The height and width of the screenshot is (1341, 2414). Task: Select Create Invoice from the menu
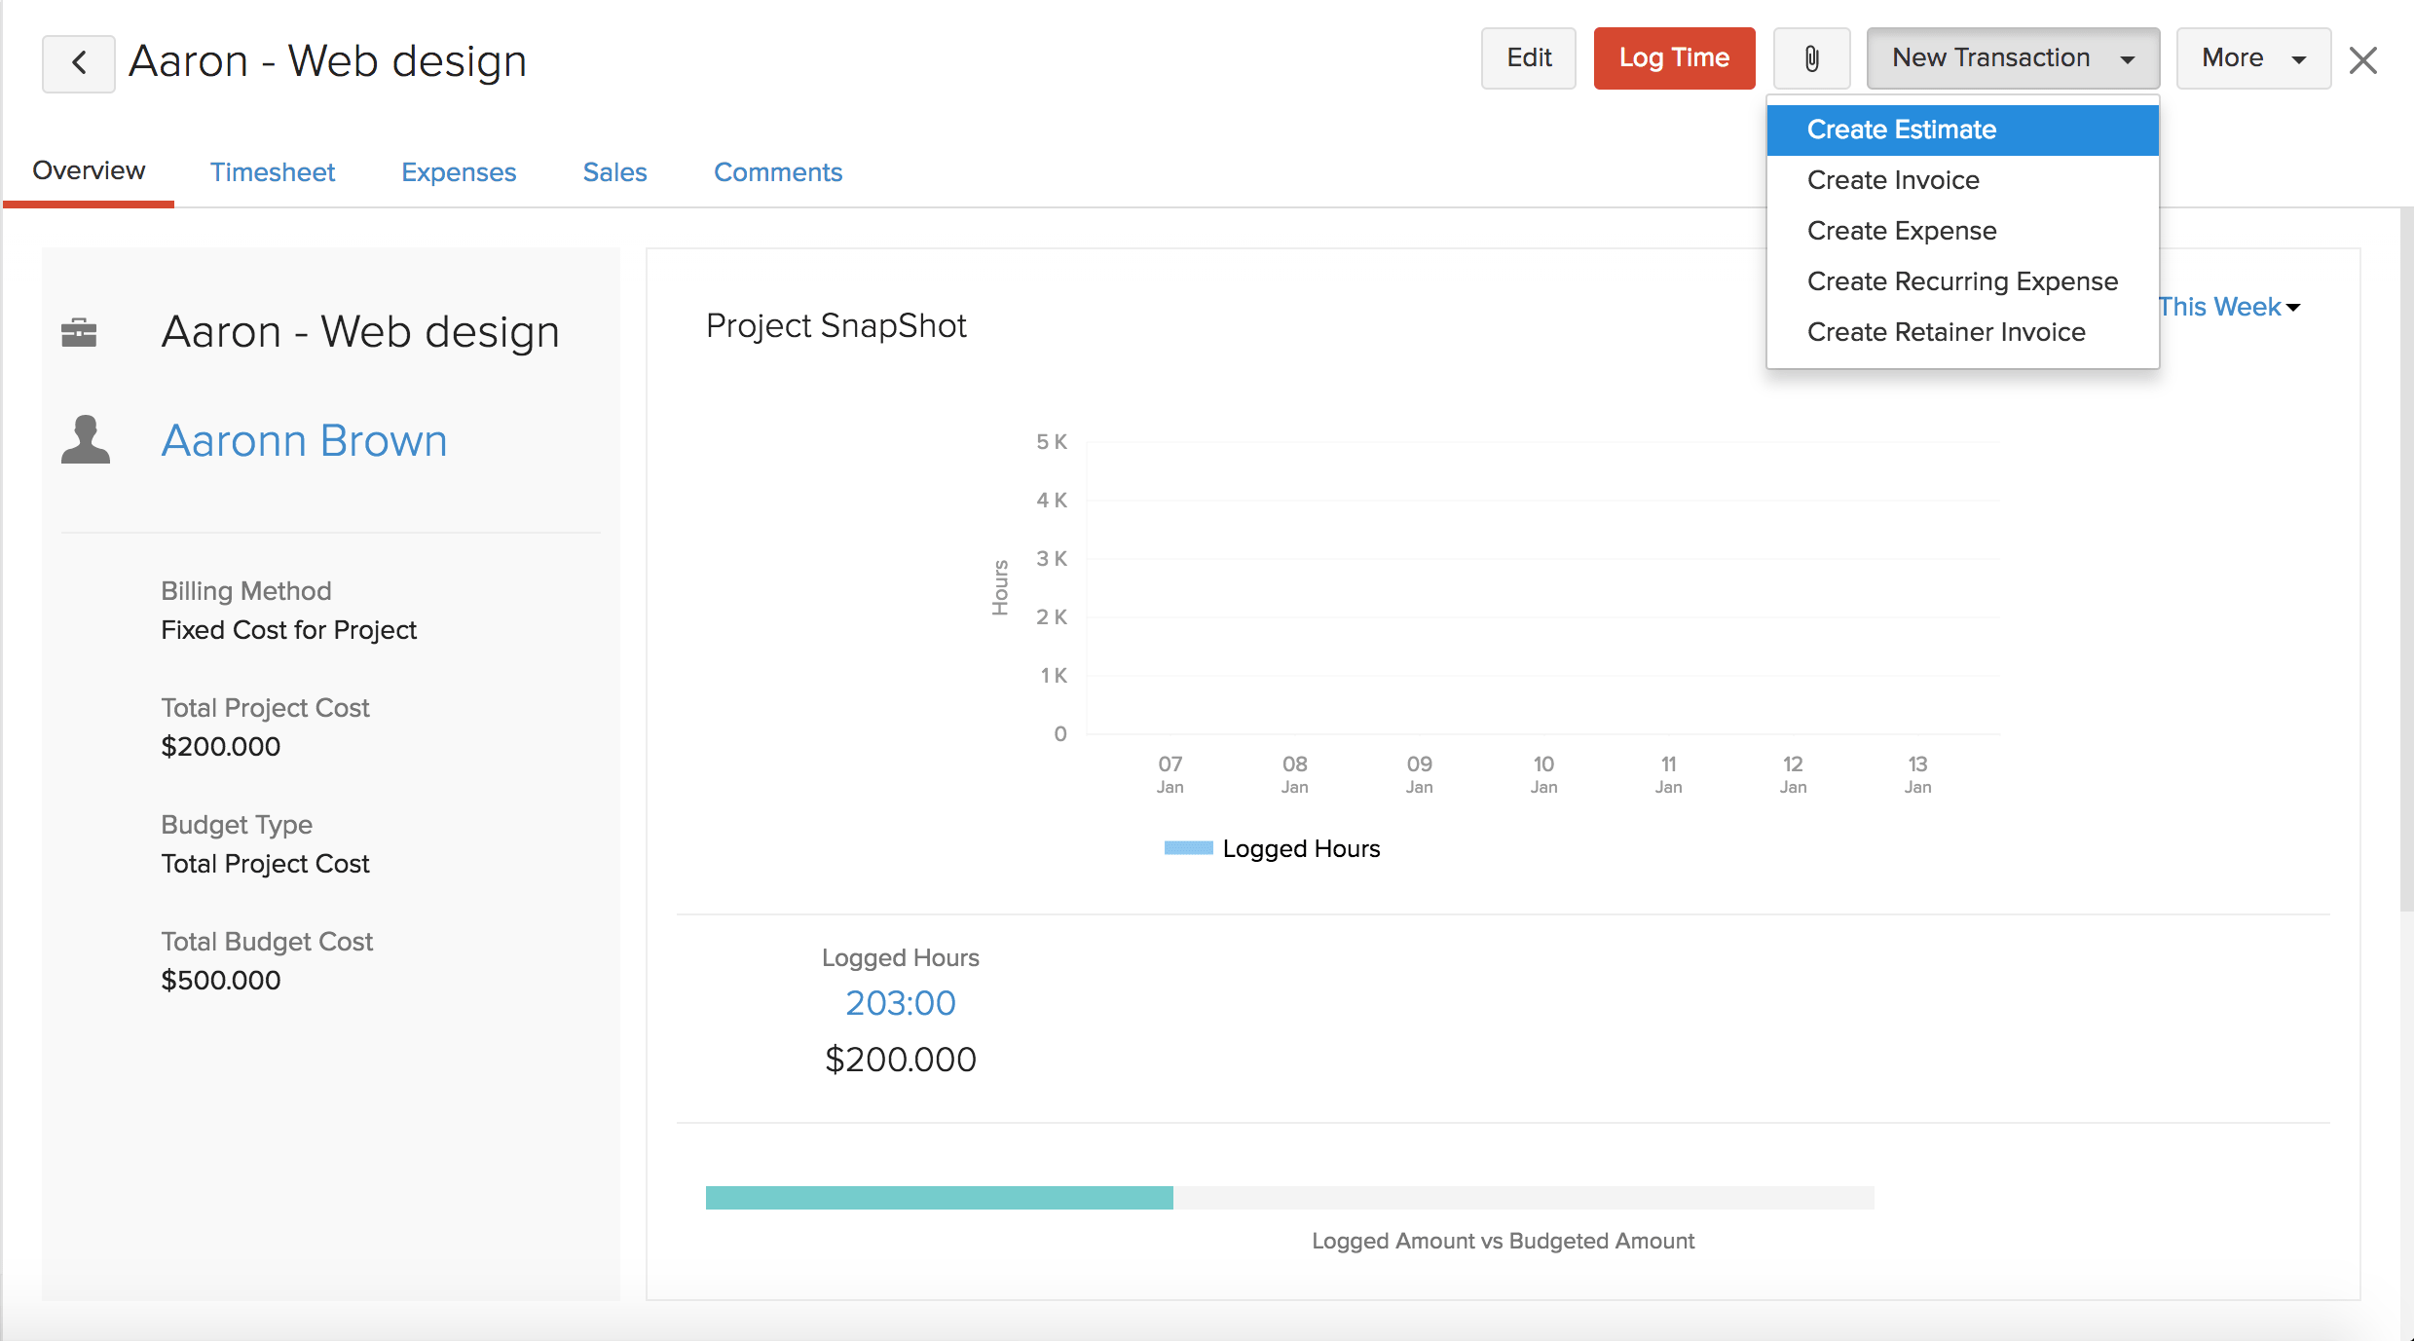[x=1892, y=179]
